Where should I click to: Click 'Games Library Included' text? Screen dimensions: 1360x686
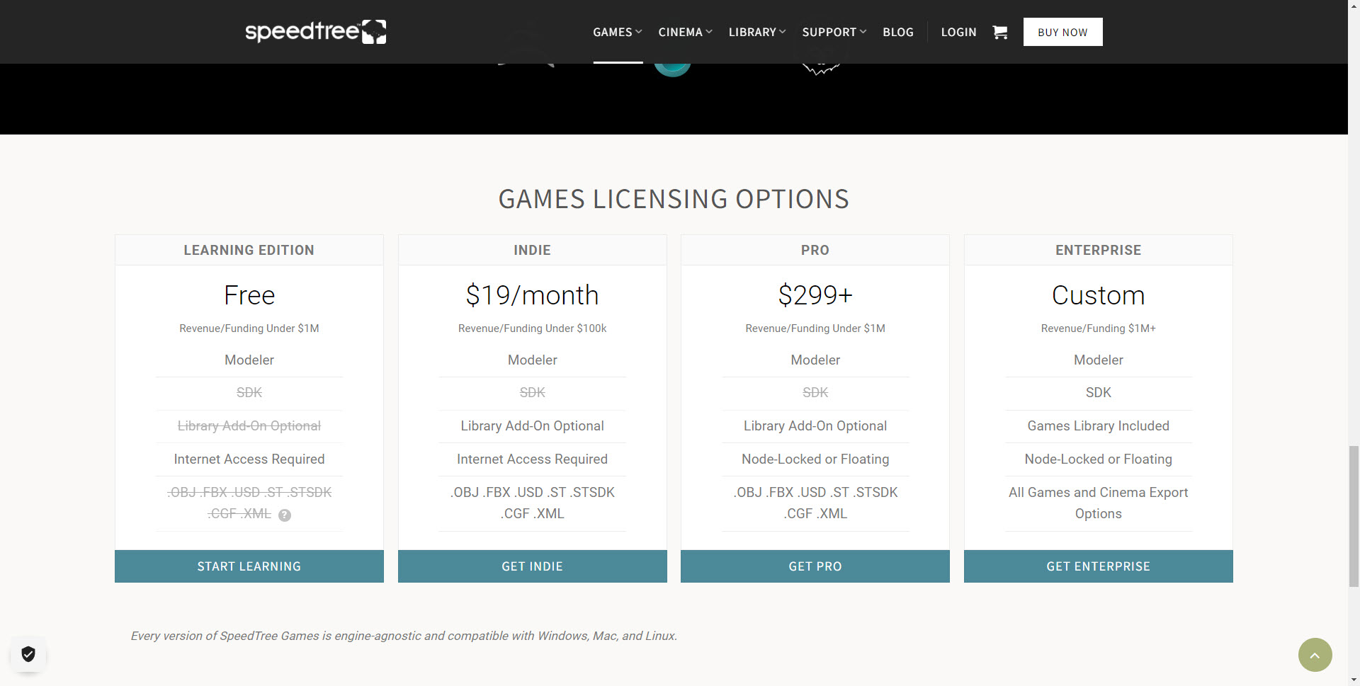(x=1099, y=425)
